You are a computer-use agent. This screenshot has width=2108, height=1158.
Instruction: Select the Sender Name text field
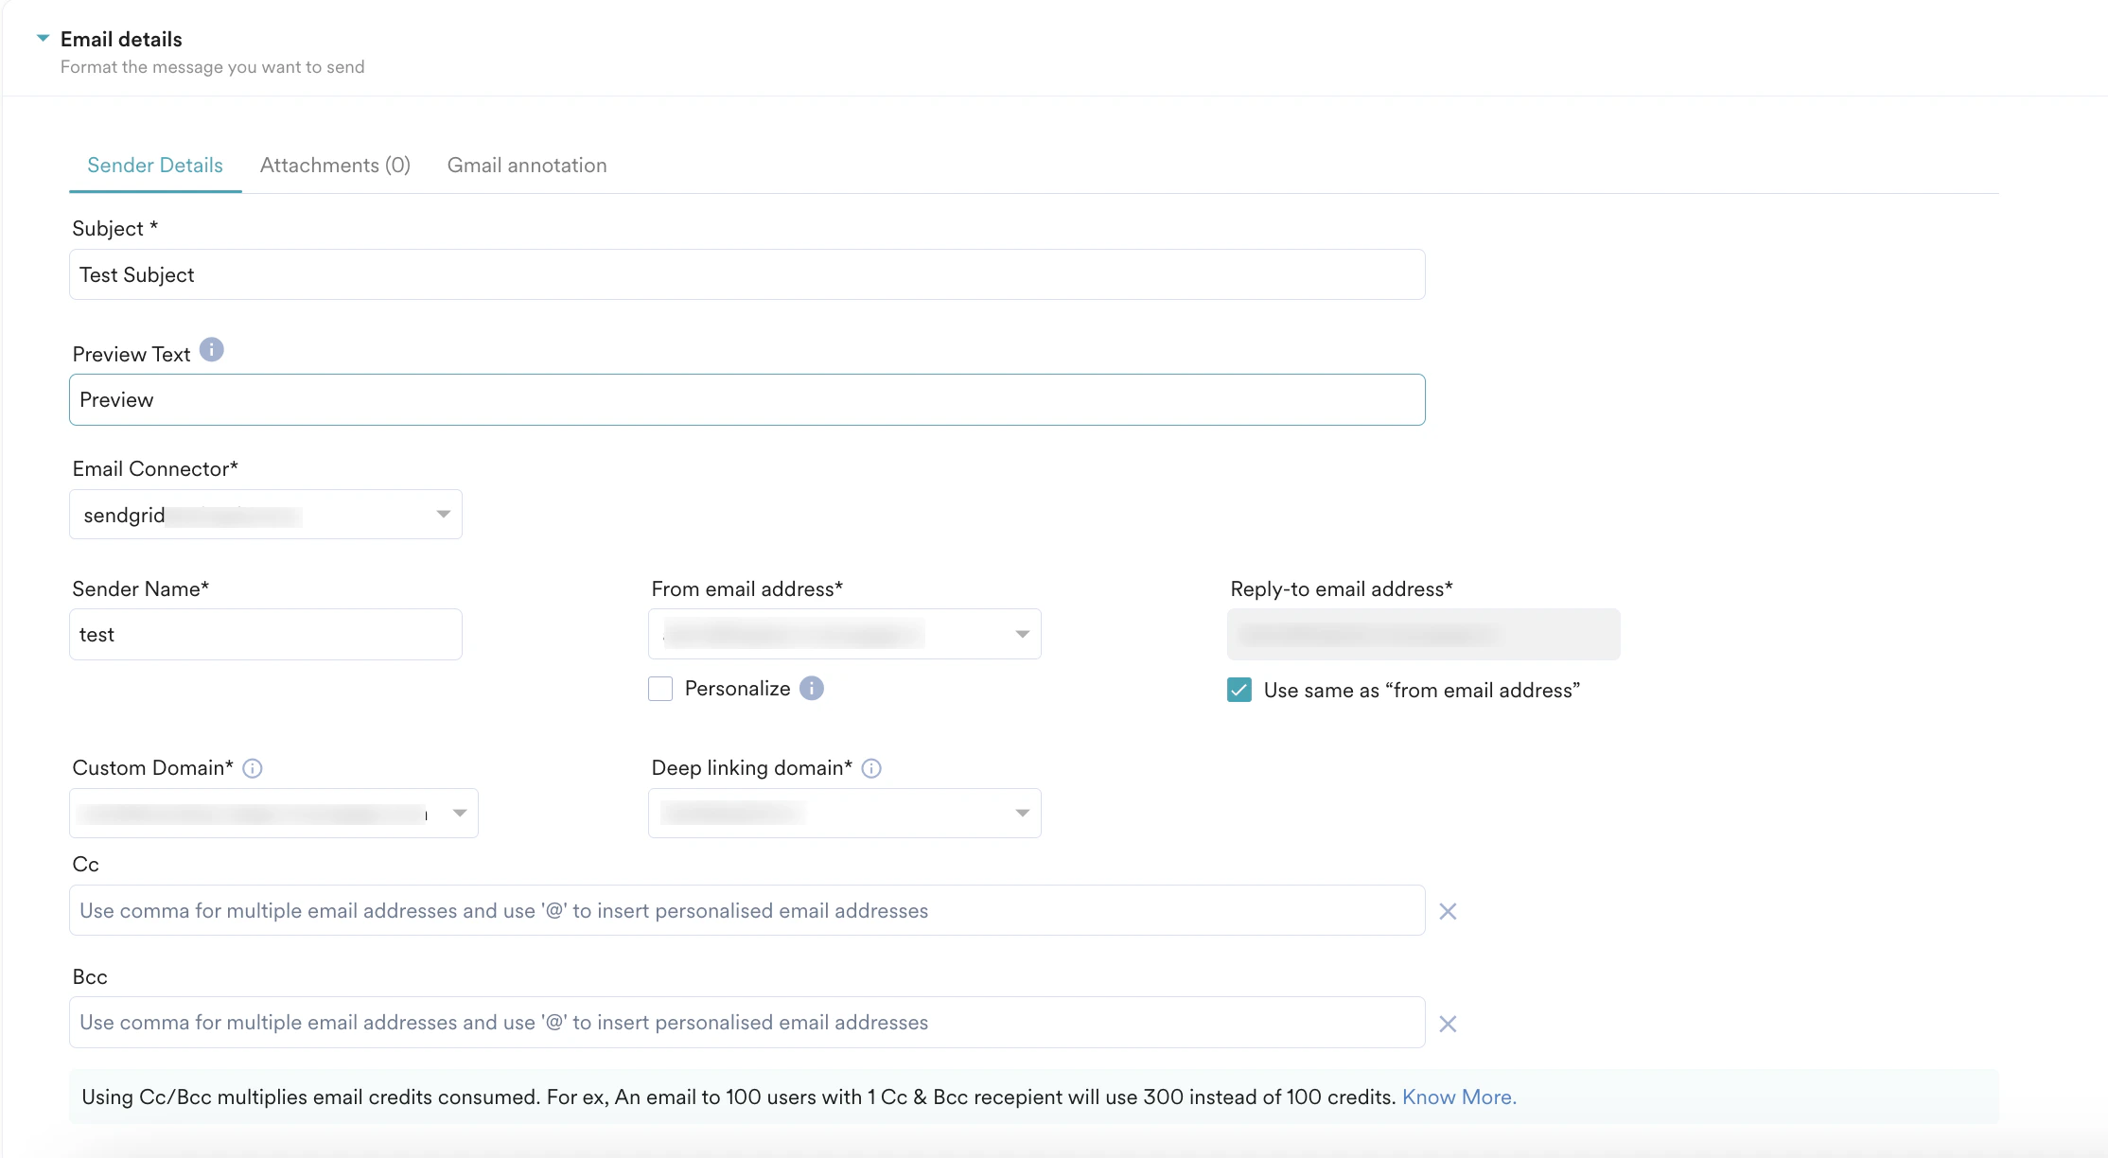click(x=265, y=634)
